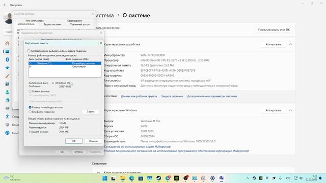Select the custom size radio option
This screenshot has width=326, height=183.
[30, 91]
